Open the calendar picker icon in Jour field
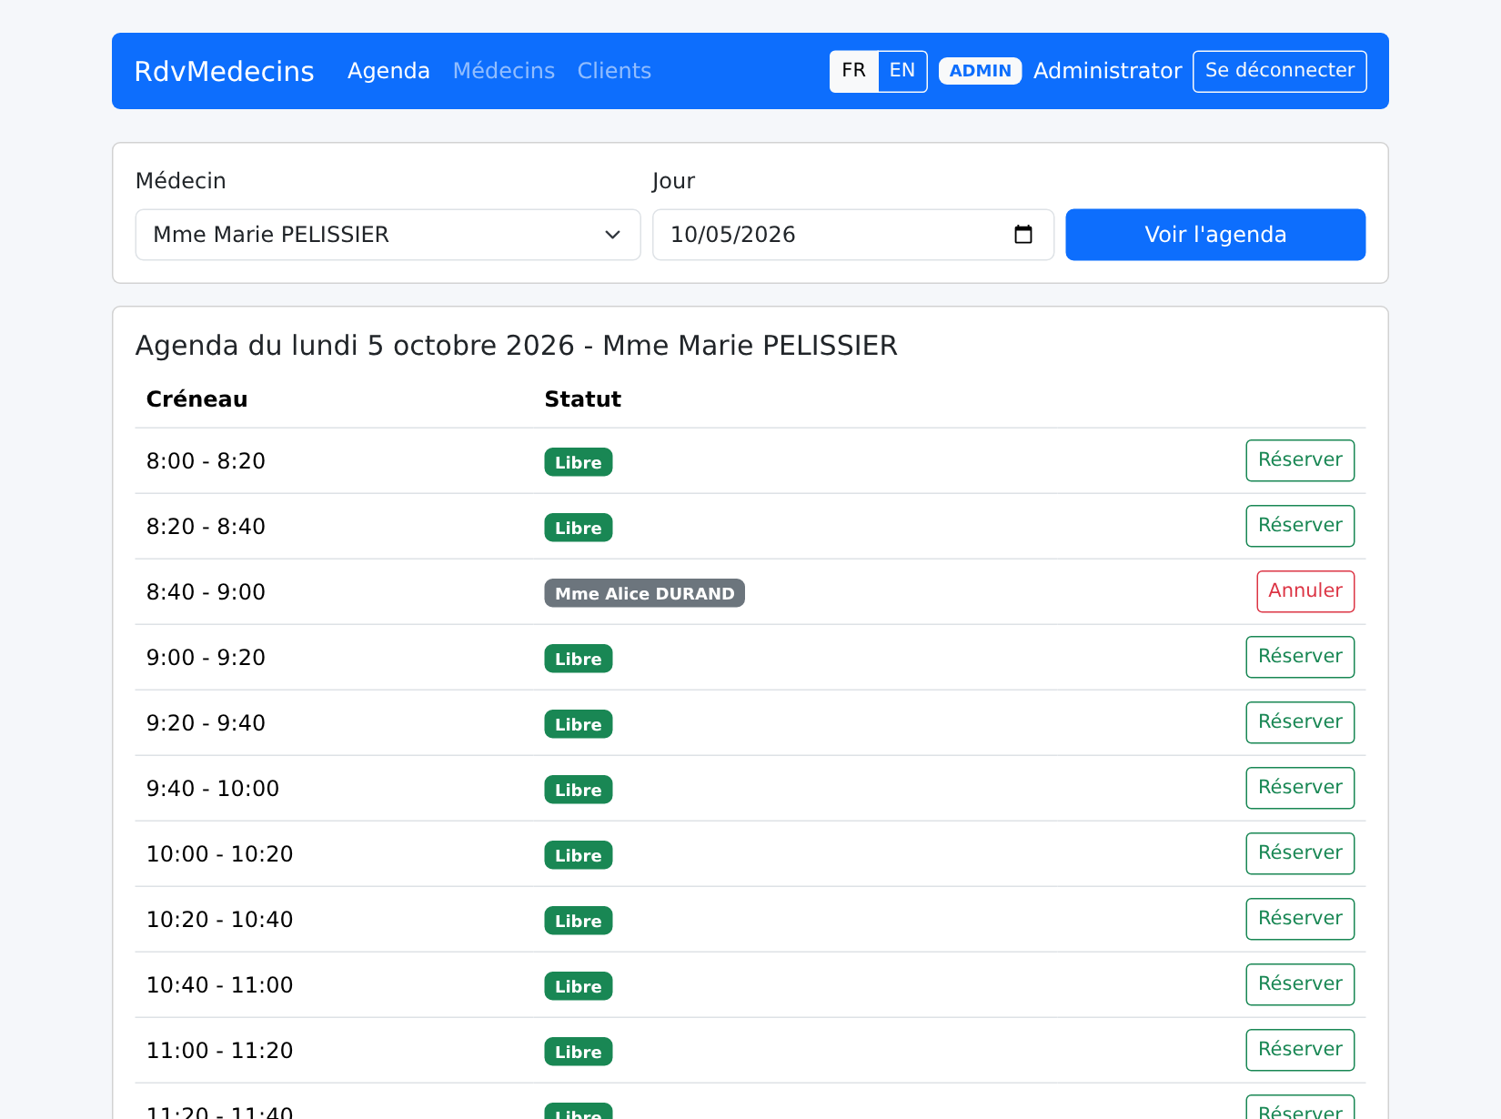The image size is (1501, 1119). tap(1023, 235)
